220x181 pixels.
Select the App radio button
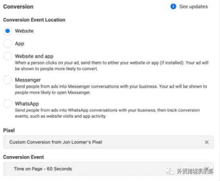pyautogui.click(x=8, y=43)
